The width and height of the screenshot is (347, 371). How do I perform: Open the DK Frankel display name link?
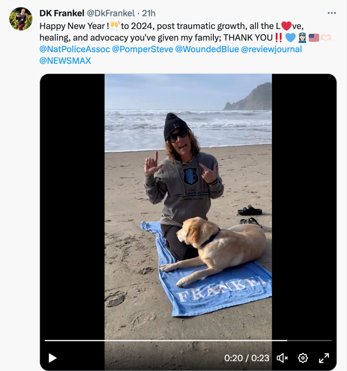(x=62, y=13)
